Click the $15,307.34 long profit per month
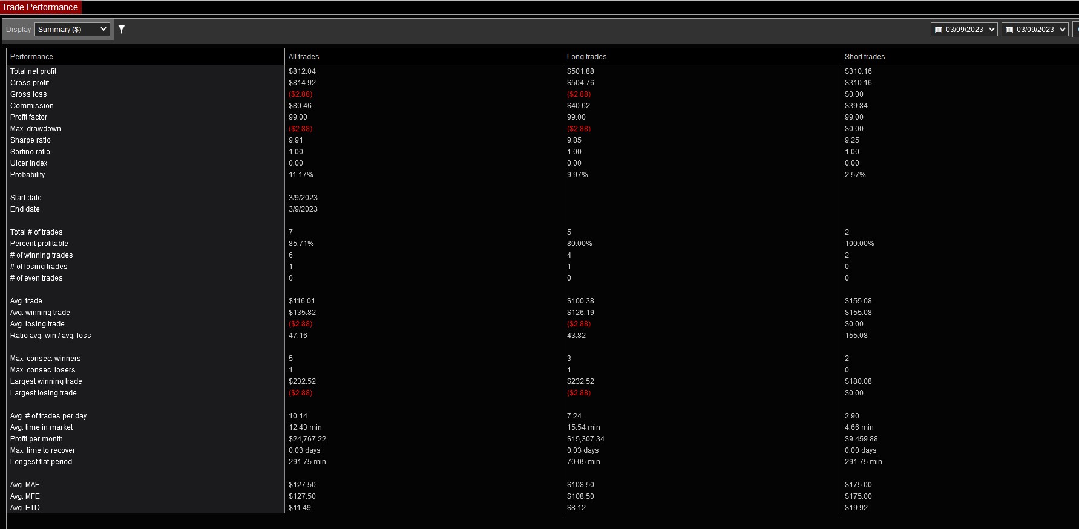This screenshot has width=1079, height=529. coord(586,439)
